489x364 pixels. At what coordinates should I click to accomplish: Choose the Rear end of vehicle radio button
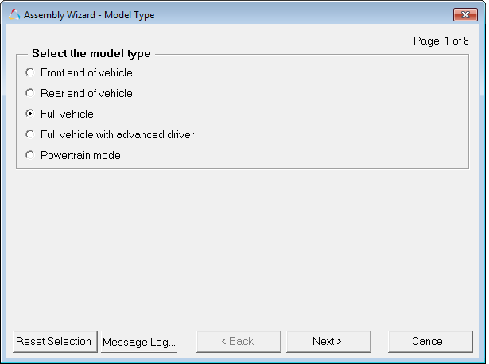[30, 93]
